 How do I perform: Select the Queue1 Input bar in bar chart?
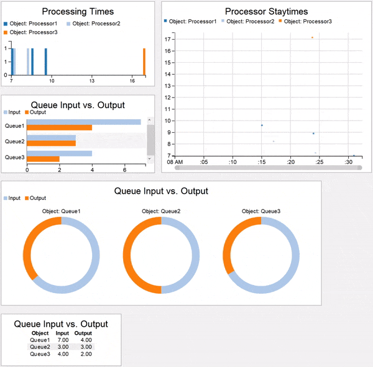tap(83, 122)
